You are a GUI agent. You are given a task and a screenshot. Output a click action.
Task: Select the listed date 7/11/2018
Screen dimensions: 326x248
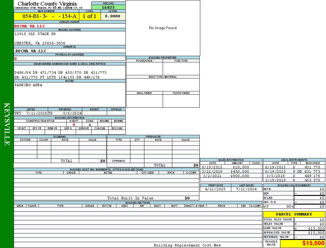click(37, 113)
